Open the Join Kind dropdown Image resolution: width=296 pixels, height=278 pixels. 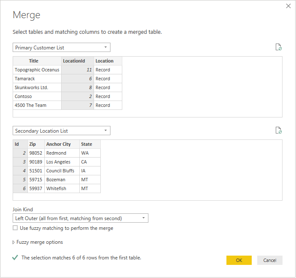81,218
